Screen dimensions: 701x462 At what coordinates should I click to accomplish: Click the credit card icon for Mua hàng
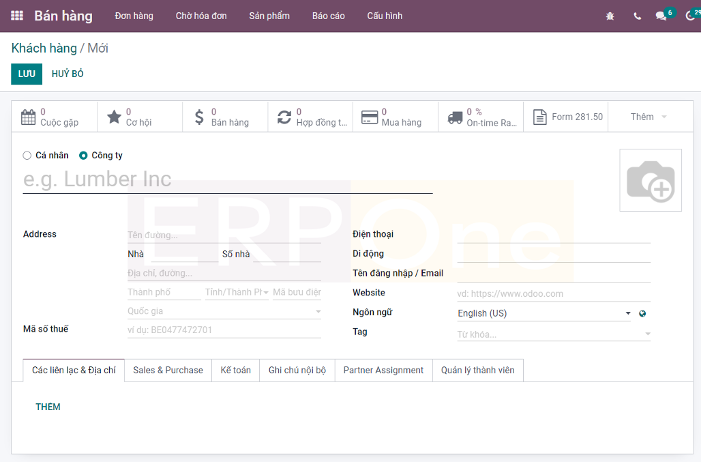coord(370,117)
